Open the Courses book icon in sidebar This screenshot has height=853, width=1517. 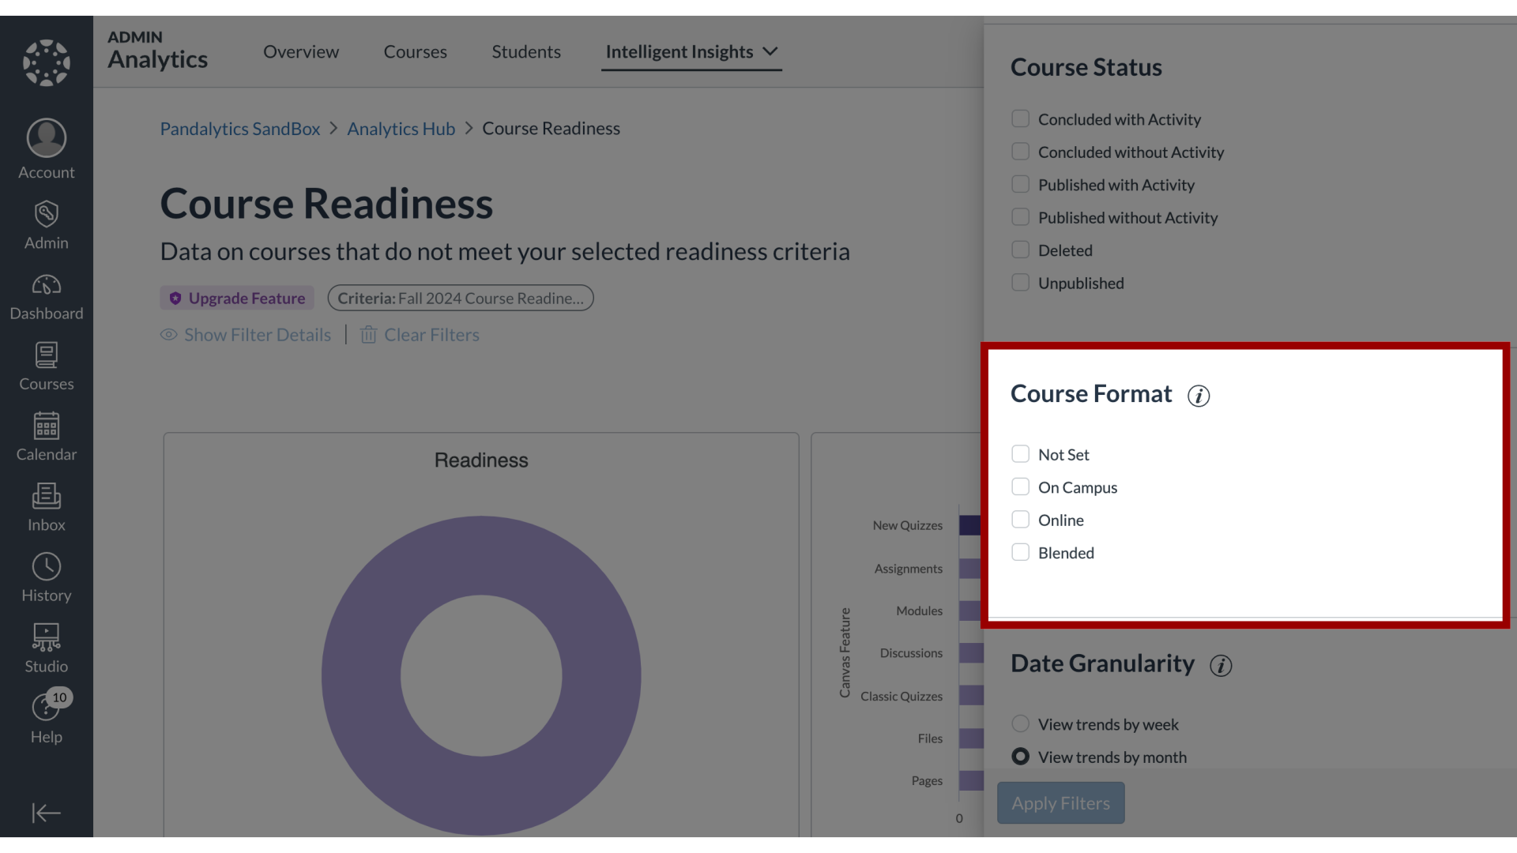click(x=46, y=355)
